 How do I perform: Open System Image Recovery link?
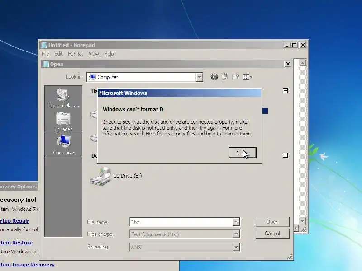click(x=27, y=265)
